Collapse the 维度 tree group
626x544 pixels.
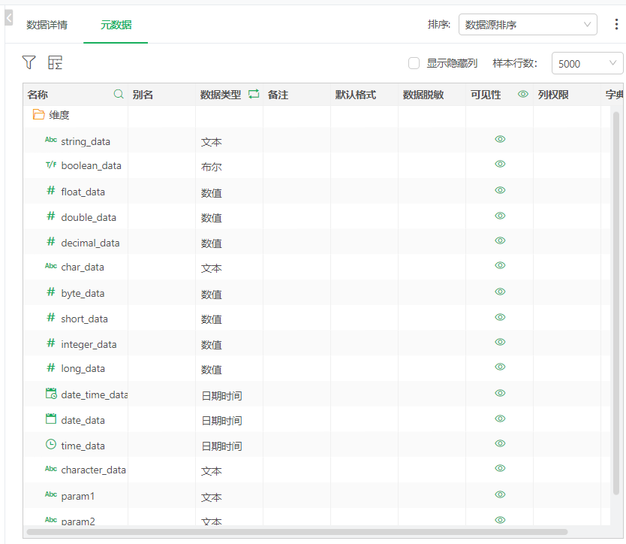(59, 115)
